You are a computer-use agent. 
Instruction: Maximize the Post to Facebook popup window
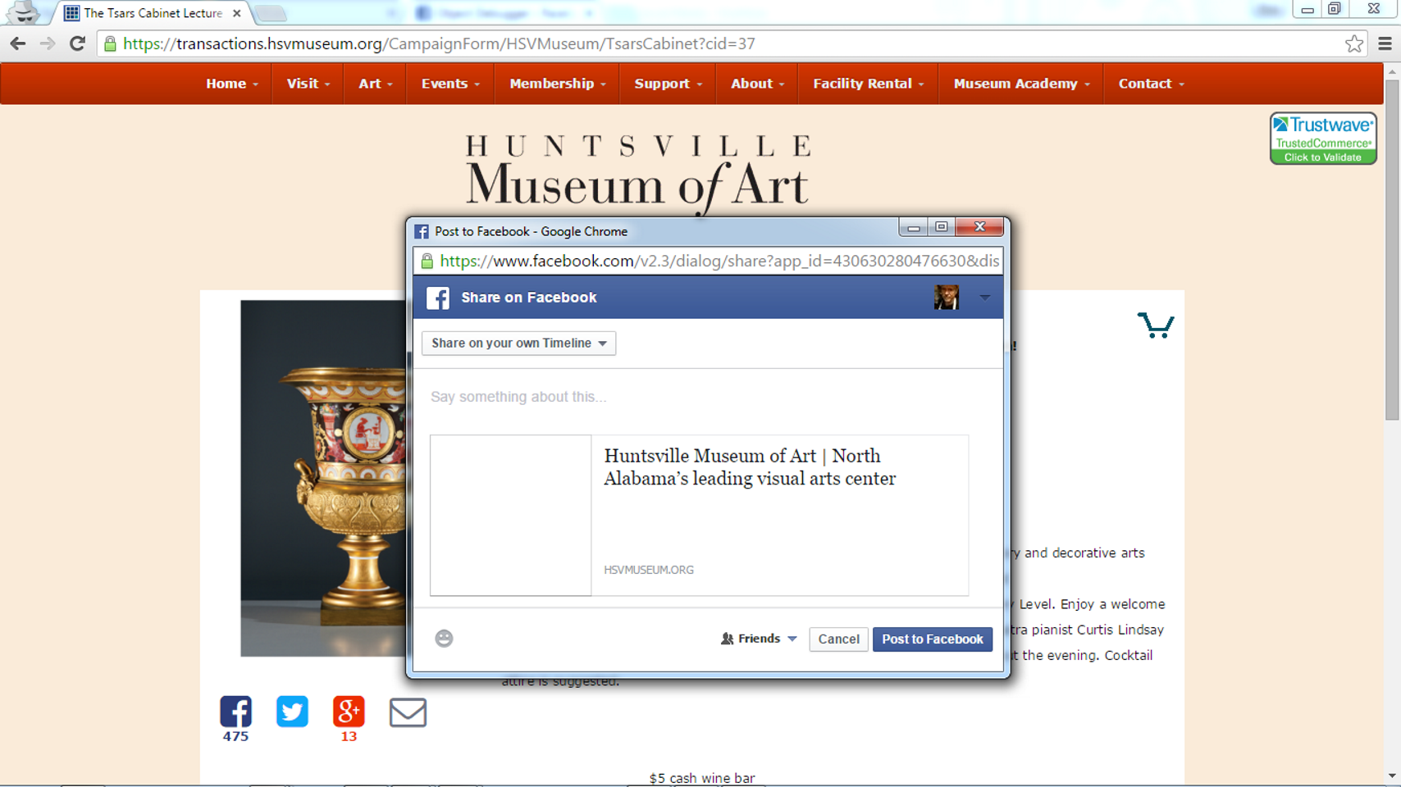(x=942, y=227)
